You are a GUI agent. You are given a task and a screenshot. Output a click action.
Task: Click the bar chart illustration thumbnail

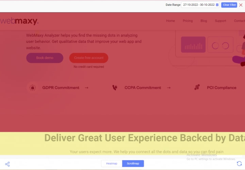(x=193, y=45)
